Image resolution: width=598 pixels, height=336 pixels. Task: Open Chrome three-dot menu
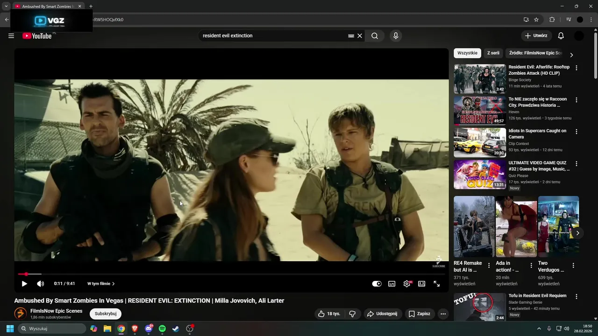pos(591,20)
